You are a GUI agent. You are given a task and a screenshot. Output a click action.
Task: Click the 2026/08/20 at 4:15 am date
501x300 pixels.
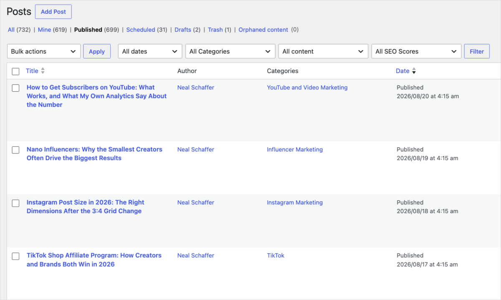pyautogui.click(x=428, y=96)
